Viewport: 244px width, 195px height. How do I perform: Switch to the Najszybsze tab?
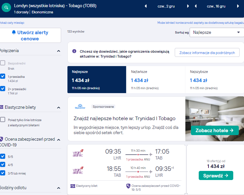point(215,80)
